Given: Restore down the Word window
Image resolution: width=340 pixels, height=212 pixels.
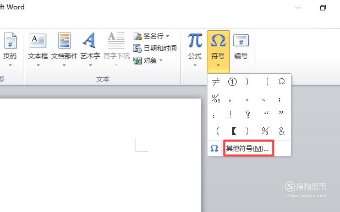Looking at the screenshot, I should 323,8.
